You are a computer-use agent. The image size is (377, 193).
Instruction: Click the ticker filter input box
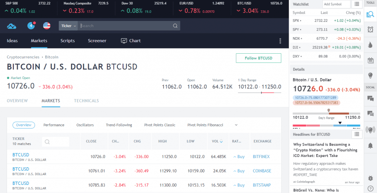tap(56, 142)
